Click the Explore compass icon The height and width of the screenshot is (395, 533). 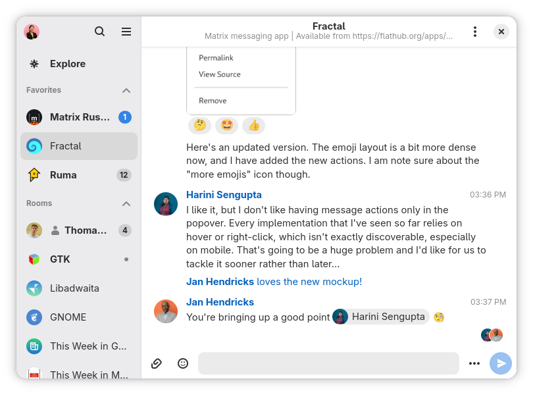point(34,64)
